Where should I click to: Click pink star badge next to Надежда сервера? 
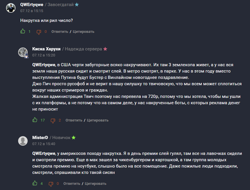point(105,49)
